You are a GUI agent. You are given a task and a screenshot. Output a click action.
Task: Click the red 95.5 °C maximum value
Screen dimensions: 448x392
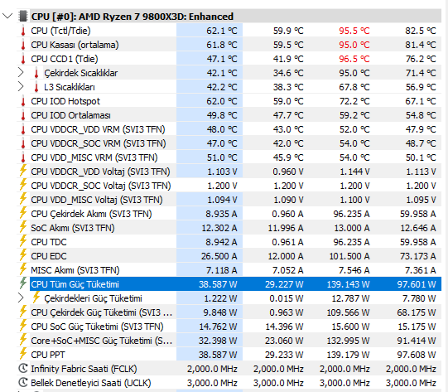[354, 31]
